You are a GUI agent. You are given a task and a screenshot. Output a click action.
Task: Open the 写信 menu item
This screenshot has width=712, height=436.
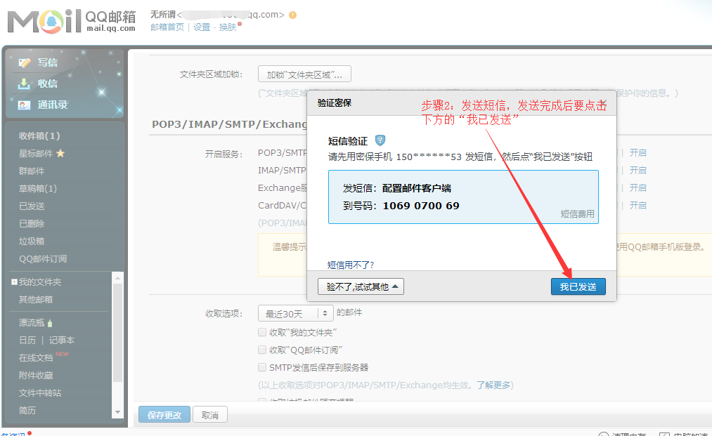click(x=47, y=62)
